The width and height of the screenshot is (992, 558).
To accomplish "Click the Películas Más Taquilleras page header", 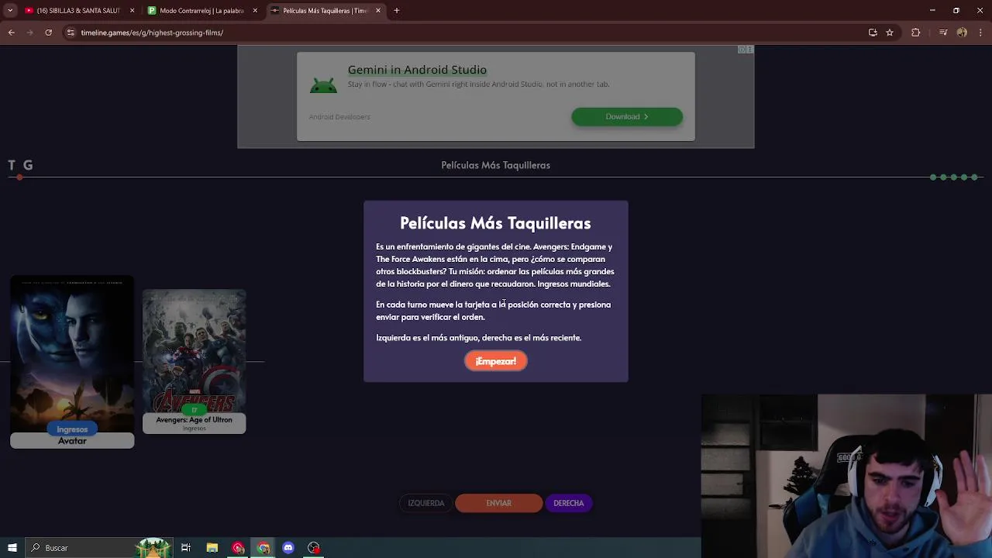I will tap(496, 165).
